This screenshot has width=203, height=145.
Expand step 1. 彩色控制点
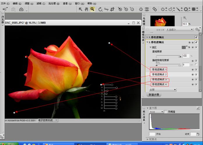[x=147, y=37]
